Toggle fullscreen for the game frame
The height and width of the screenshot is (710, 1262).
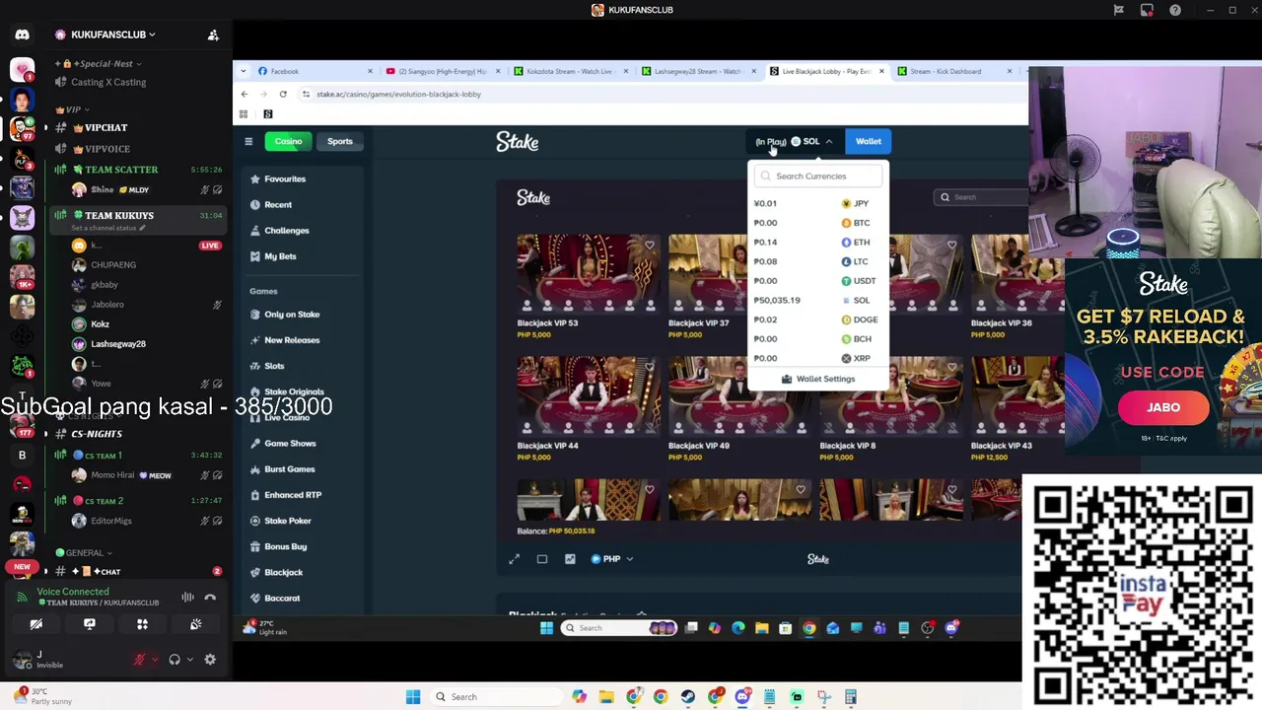pyautogui.click(x=514, y=559)
